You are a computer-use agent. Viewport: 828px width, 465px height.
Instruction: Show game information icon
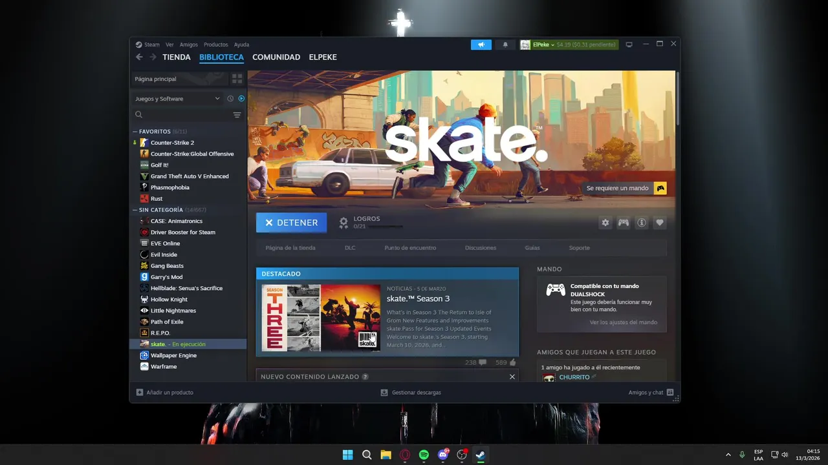[642, 222]
